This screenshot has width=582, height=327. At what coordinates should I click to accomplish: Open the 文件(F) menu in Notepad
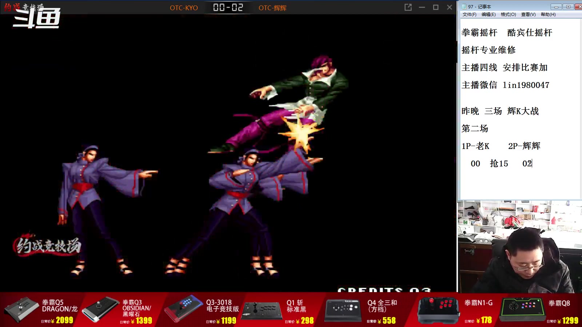[469, 15]
